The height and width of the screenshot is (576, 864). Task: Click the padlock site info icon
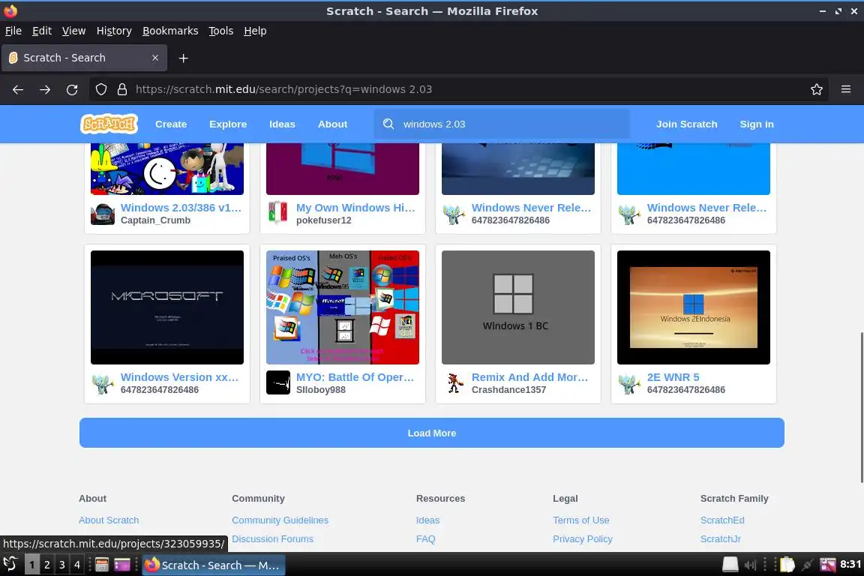(122, 89)
